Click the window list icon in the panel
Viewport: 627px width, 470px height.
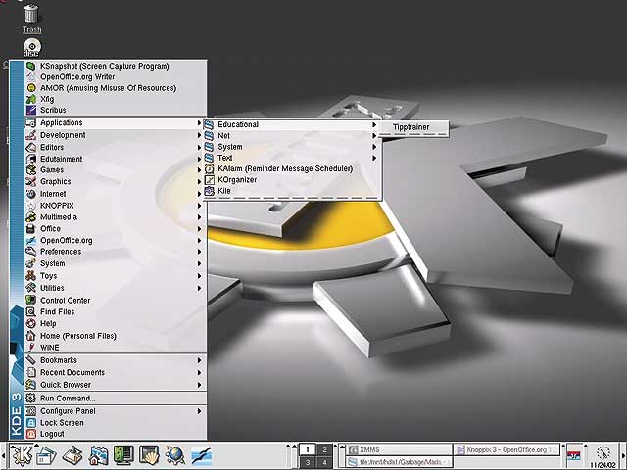[x=46, y=455]
